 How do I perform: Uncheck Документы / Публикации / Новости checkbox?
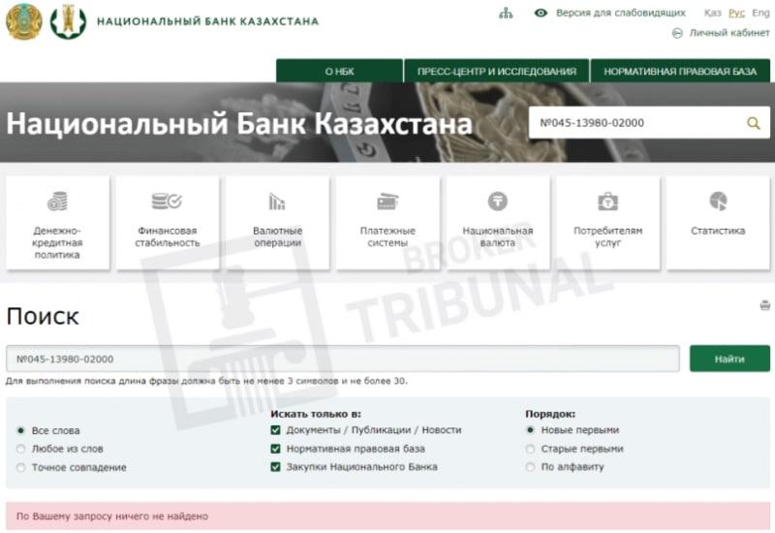pyautogui.click(x=275, y=430)
